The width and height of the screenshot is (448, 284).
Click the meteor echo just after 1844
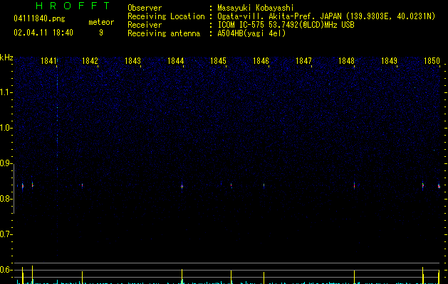point(182,186)
